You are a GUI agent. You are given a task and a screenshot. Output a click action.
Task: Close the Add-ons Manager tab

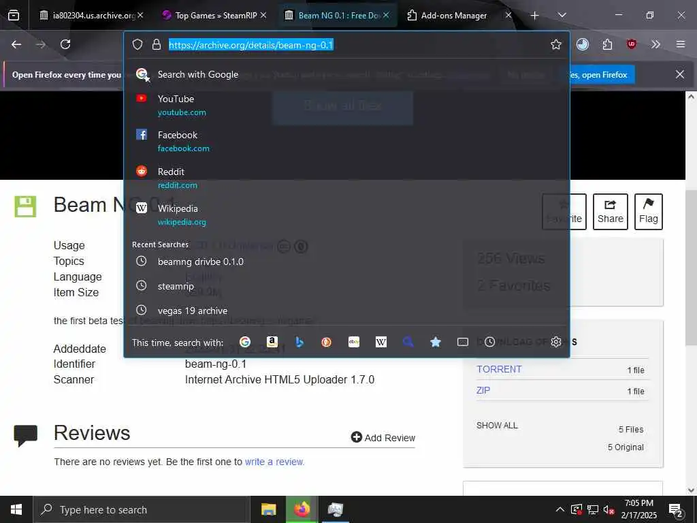[508, 16]
